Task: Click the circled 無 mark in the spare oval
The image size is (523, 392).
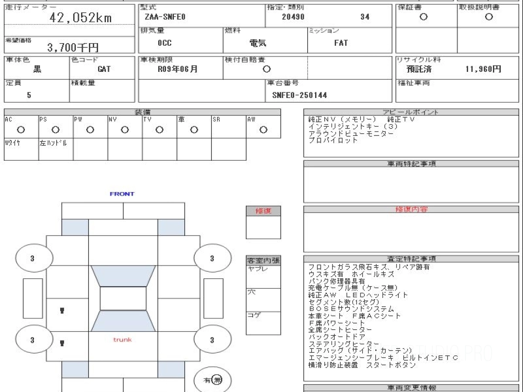Action: click(217, 380)
